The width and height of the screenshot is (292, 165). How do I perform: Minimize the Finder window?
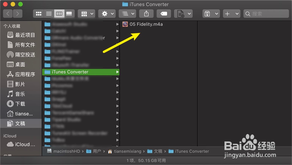click(13, 4)
